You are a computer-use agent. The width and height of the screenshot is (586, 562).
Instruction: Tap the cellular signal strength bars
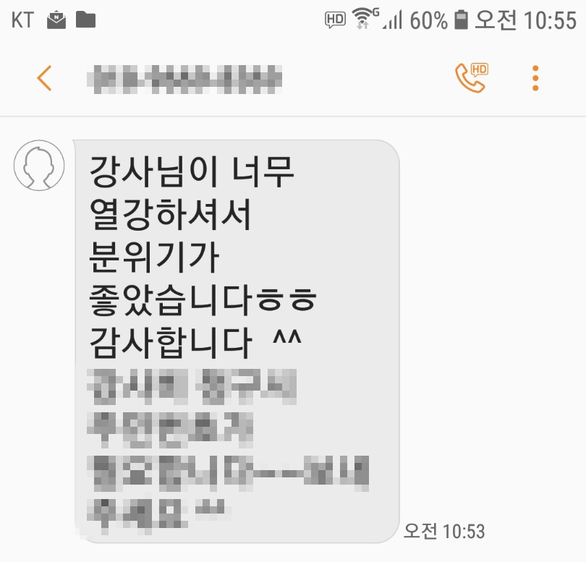point(392,20)
